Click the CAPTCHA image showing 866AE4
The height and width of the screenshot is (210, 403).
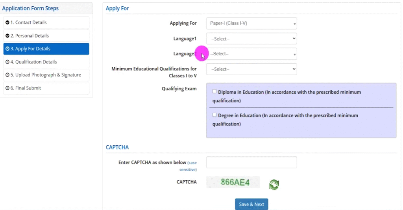(x=233, y=182)
